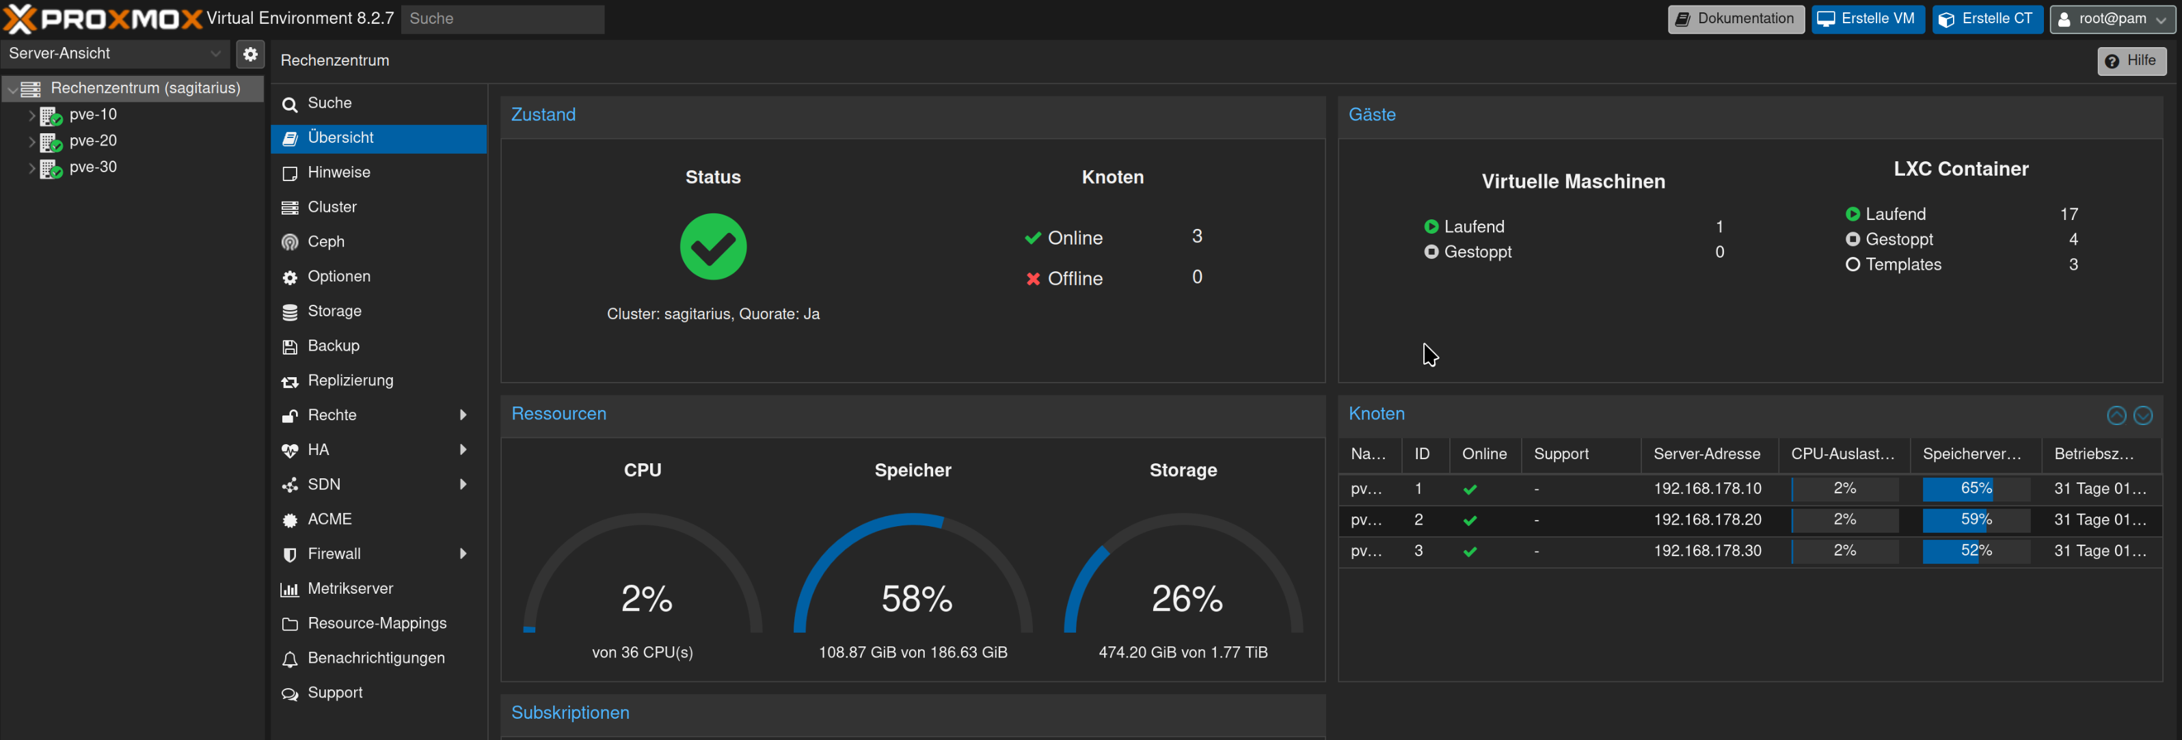Image resolution: width=2182 pixels, height=740 pixels.
Task: Expand the SDN submenu arrow
Action: click(463, 484)
